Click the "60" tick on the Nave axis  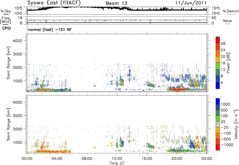pyautogui.click(x=214, y=18)
